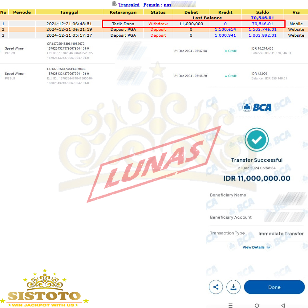Viewport: 308px width, 308px height.
Task: Open Android recent apps menu icon
Action: tap(231, 305)
